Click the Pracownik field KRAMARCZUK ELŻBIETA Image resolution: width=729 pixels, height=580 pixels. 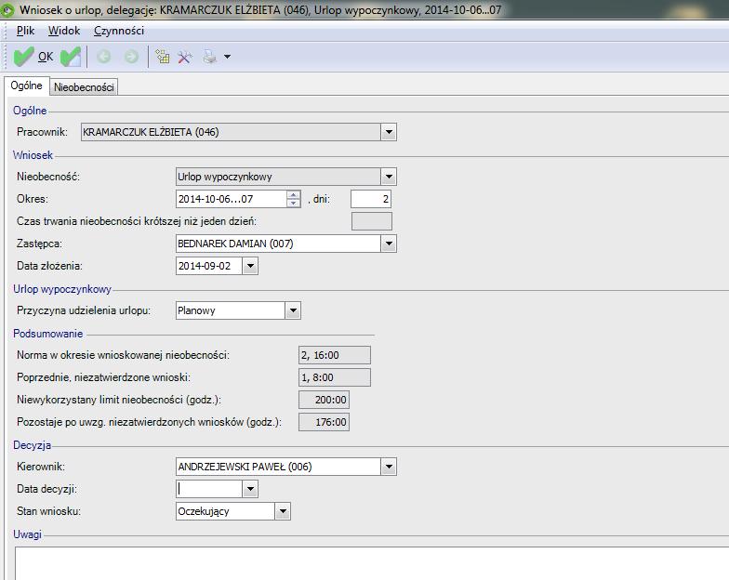tap(231, 132)
